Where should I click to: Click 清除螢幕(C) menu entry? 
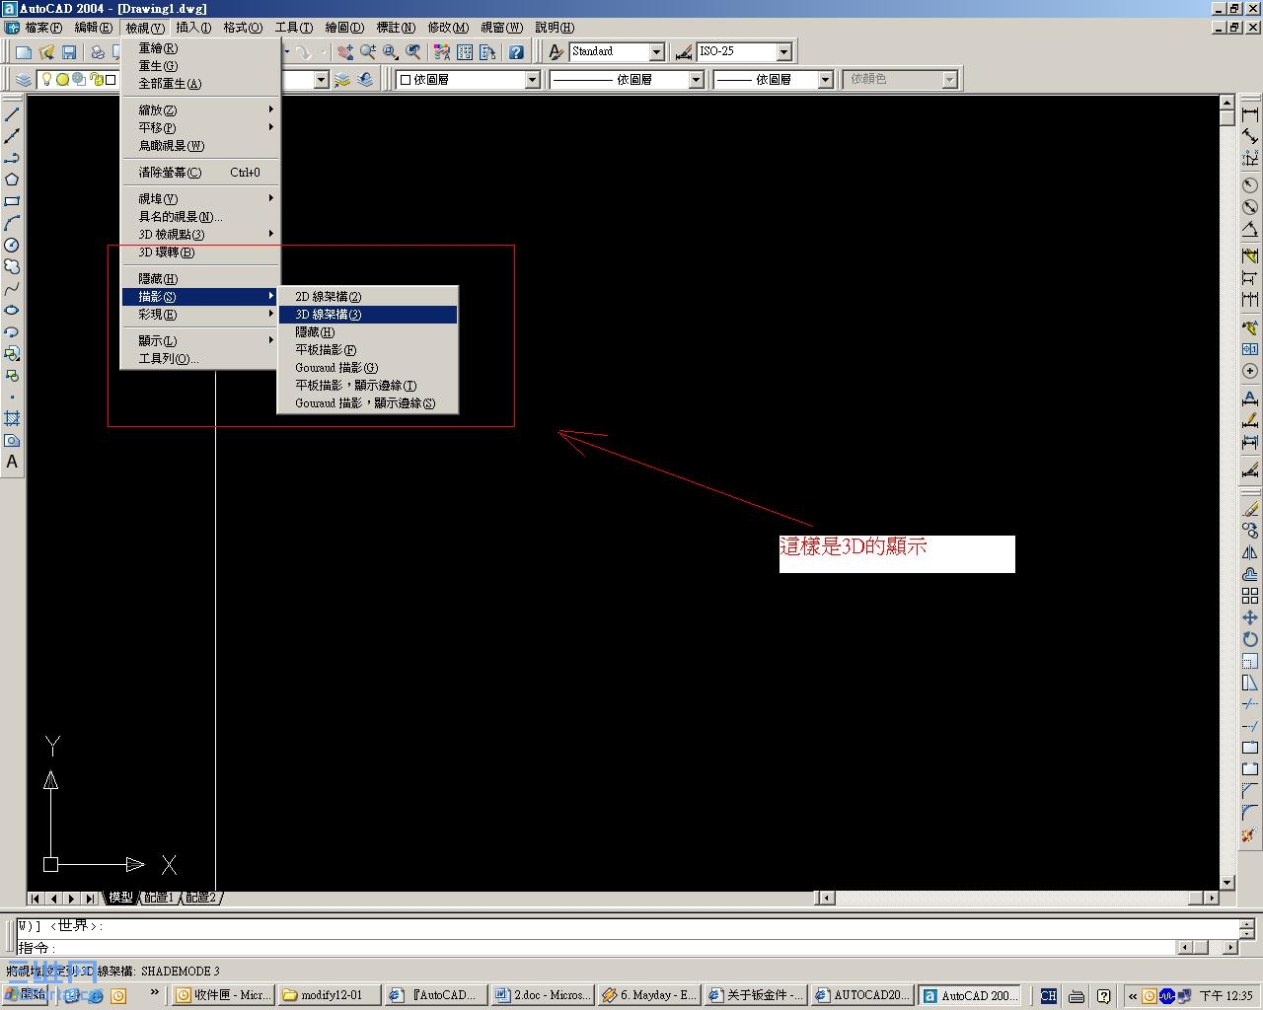tap(200, 173)
